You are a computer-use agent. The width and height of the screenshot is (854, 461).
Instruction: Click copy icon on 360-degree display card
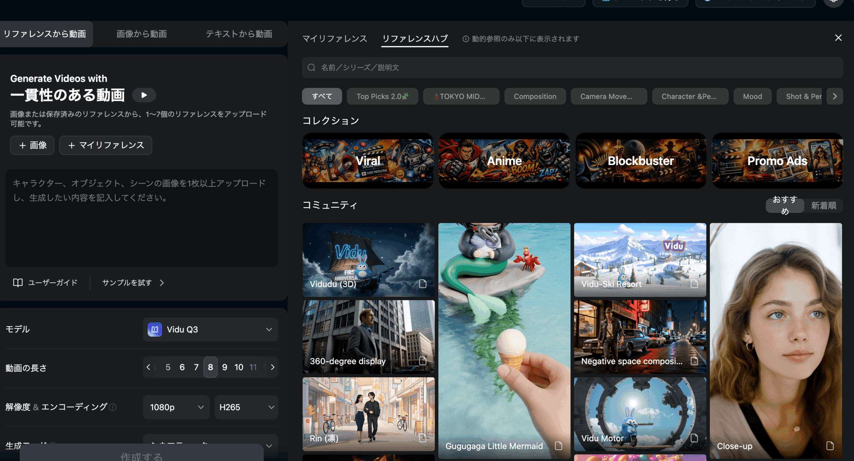pos(423,361)
